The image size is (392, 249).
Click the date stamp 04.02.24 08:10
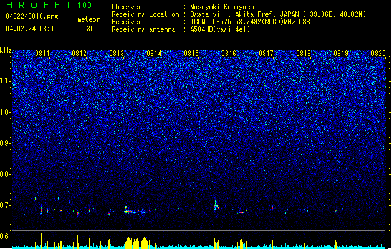(32, 29)
